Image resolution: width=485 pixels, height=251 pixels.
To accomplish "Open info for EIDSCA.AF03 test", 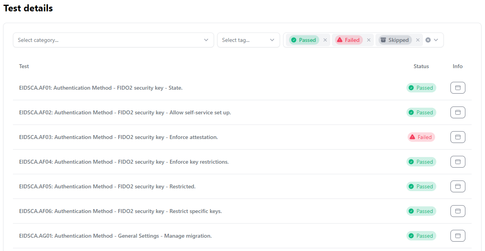I will coord(458,137).
